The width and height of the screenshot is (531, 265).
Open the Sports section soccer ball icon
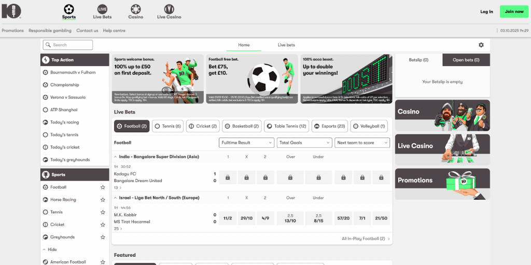(69, 9)
